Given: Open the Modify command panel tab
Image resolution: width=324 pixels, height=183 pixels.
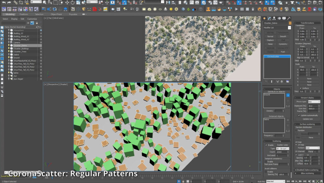Looking at the screenshot, I should click(269, 18).
